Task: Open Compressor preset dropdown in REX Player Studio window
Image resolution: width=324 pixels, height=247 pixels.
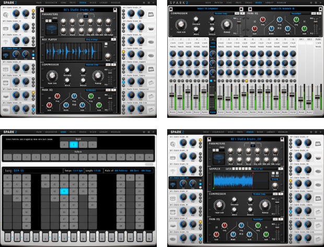Action: point(95,65)
